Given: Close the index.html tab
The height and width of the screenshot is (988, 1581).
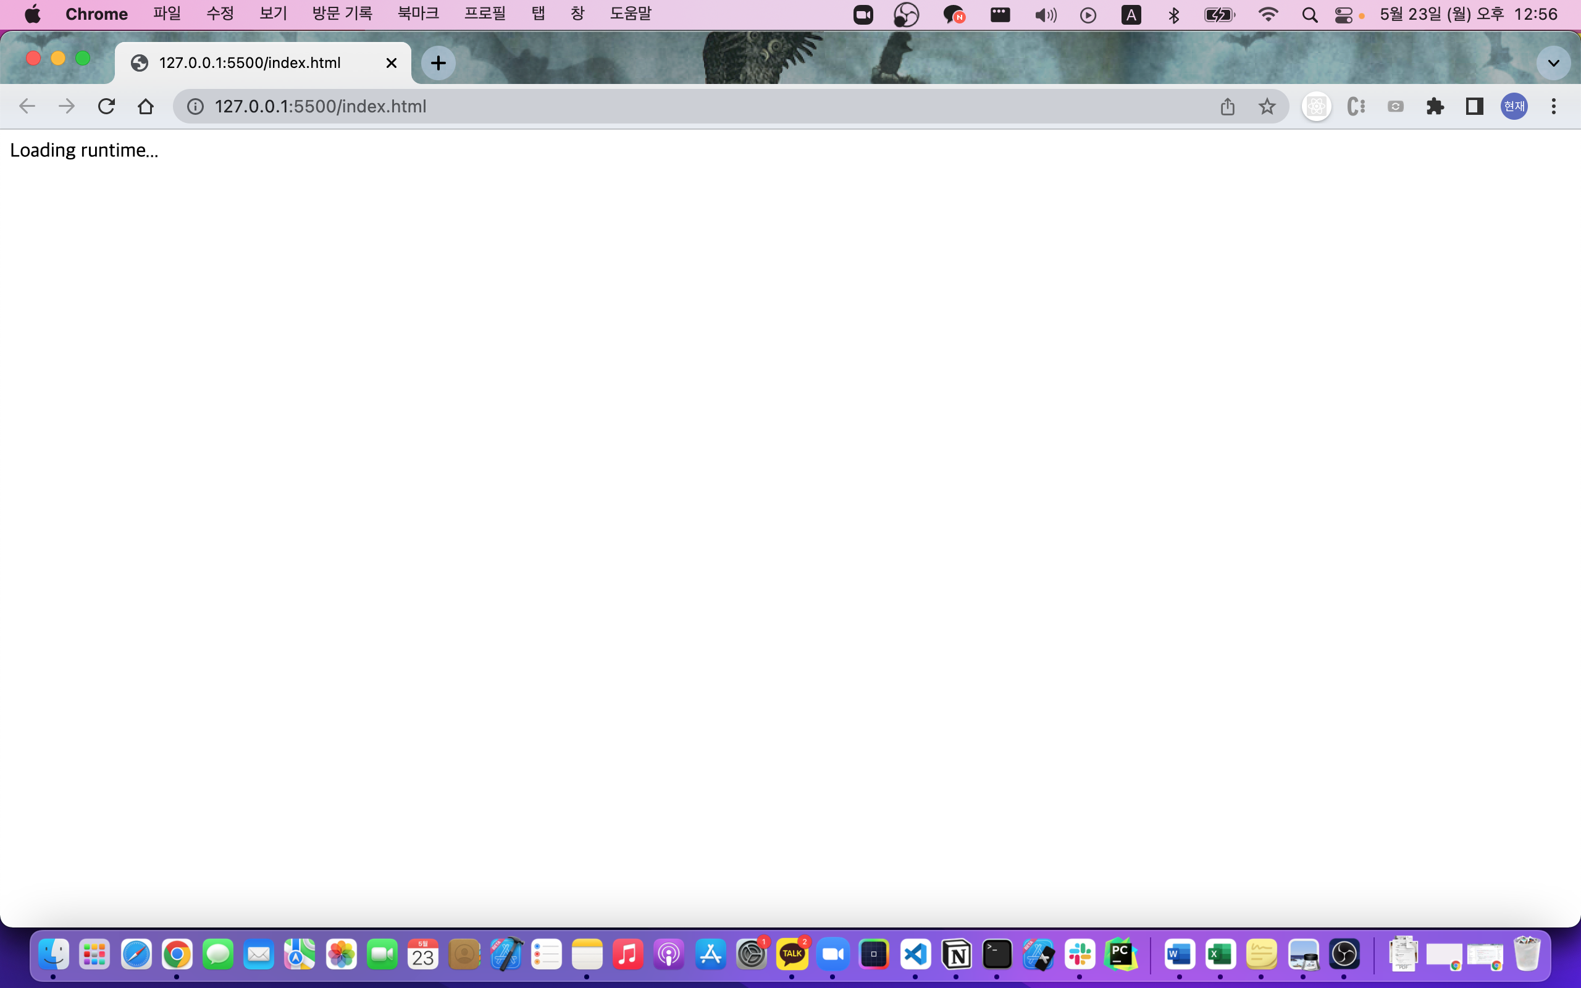Looking at the screenshot, I should (x=392, y=63).
